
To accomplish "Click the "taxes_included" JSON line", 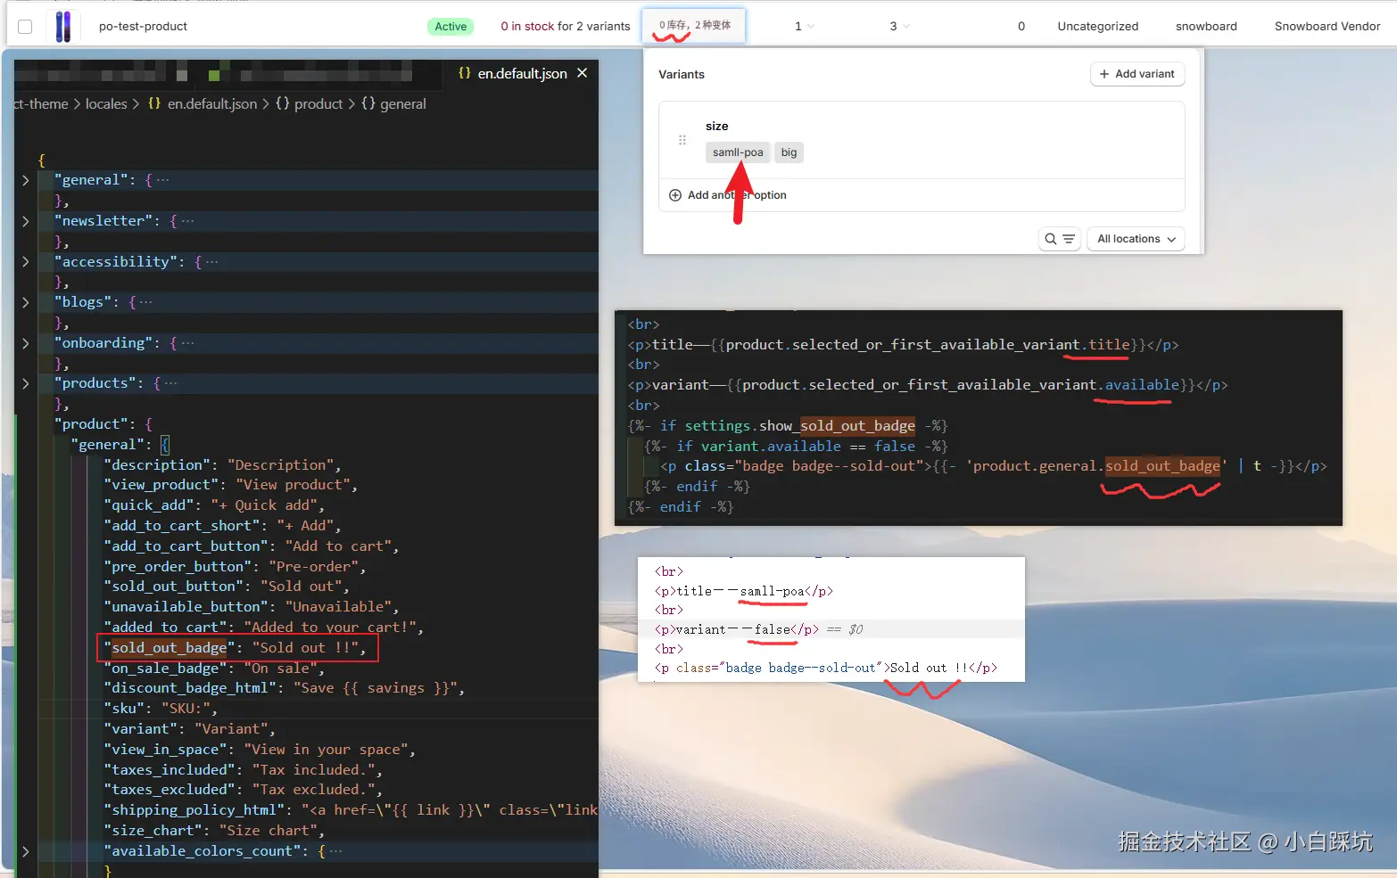I will pos(244,770).
